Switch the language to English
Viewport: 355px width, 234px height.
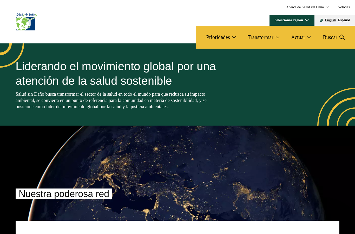330,20
